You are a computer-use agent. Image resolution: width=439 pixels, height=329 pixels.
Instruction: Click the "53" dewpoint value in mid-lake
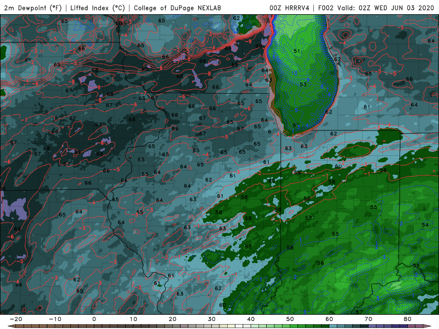click(x=303, y=84)
